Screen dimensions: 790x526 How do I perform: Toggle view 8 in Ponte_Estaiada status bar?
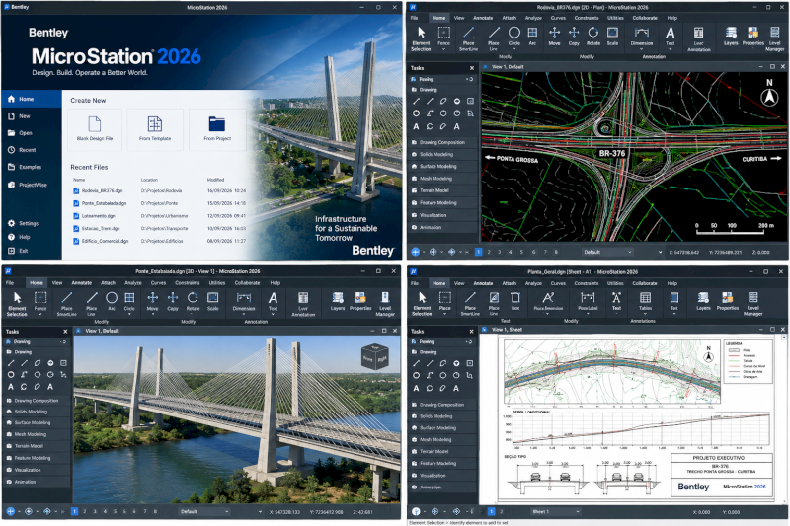tap(155, 511)
